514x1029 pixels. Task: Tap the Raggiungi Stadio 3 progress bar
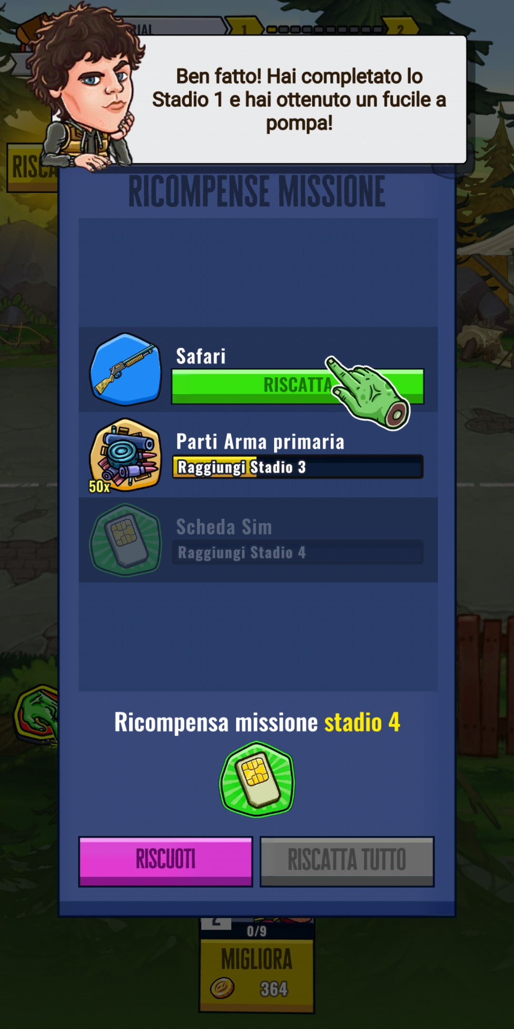297,467
